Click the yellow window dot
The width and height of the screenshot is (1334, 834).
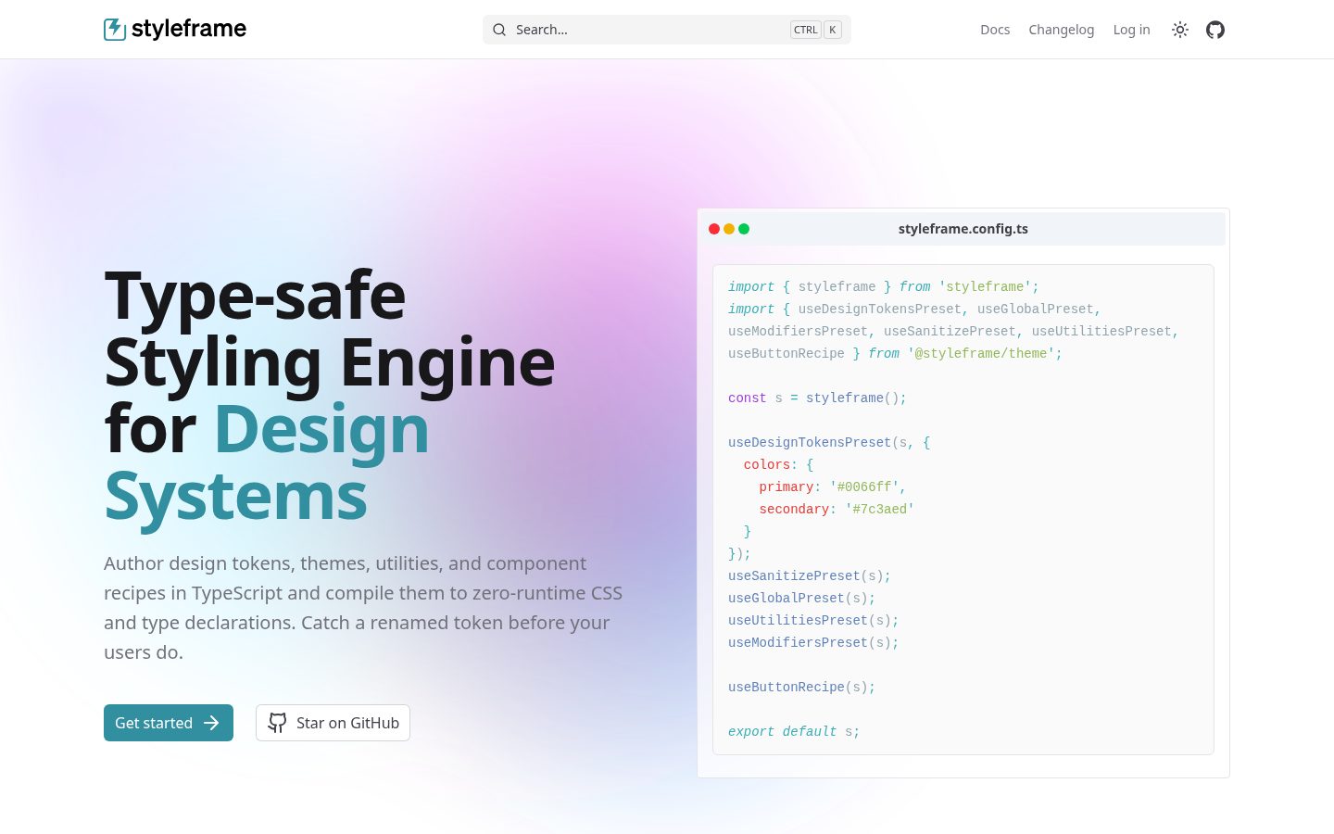729,229
